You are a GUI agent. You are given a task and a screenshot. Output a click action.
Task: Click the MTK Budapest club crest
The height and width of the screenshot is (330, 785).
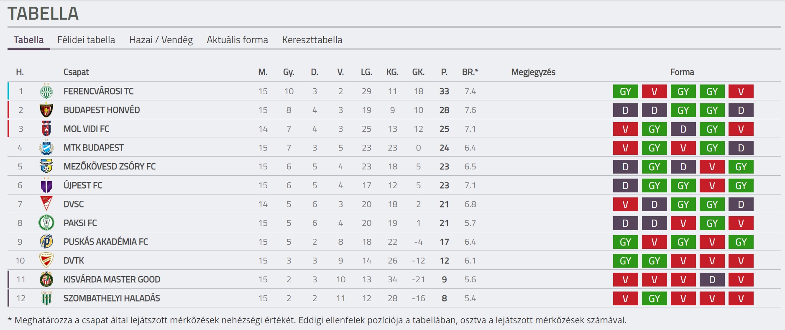click(x=46, y=148)
